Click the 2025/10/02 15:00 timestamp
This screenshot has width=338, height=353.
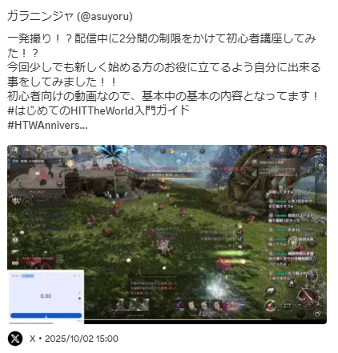pyautogui.click(x=82, y=339)
